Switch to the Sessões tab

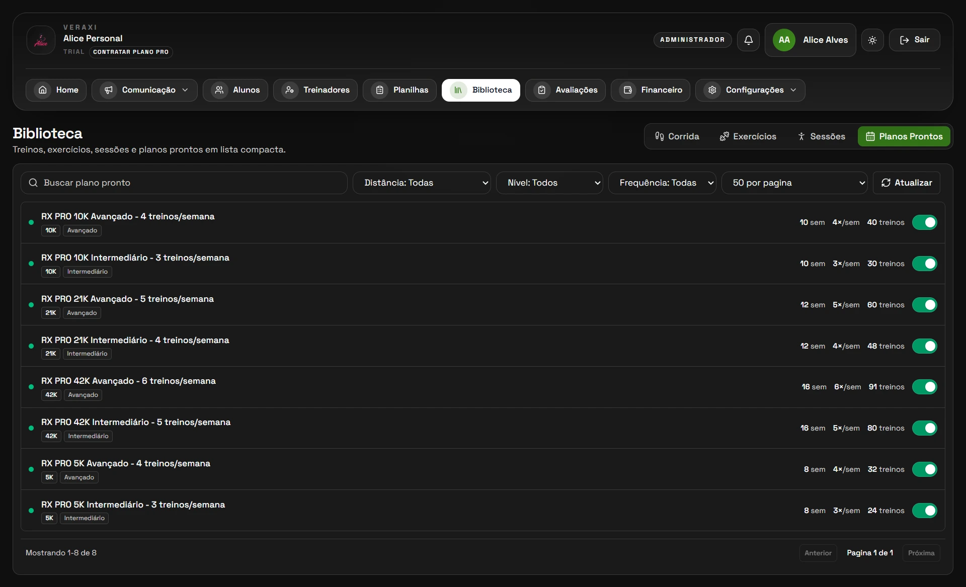(x=821, y=136)
